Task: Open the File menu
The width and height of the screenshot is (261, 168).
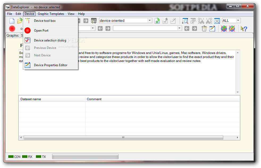Action: coord(10,14)
